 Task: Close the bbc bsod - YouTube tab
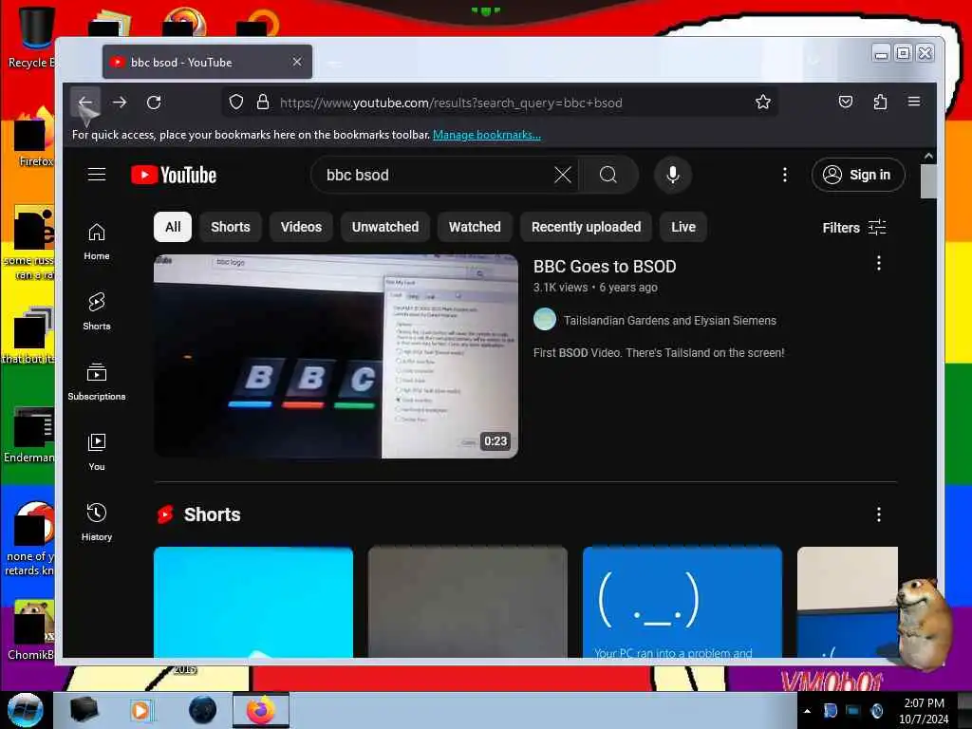click(297, 62)
